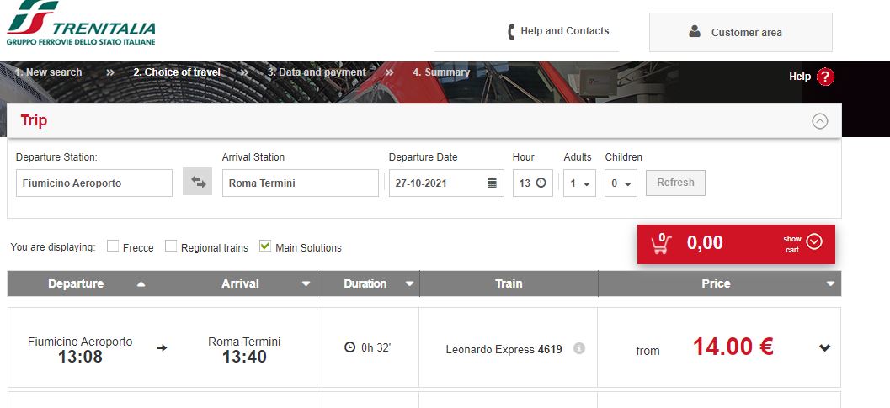Image resolution: width=890 pixels, height=408 pixels.
Task: Go to step 1. New search
Action: click(48, 72)
